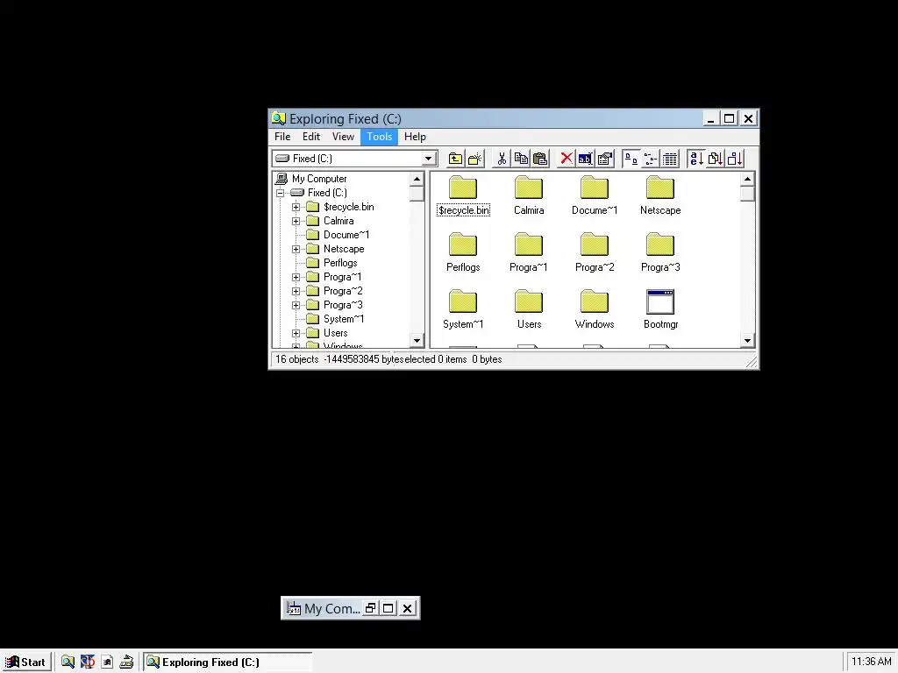
Task: Switch to details view
Action: pos(669,159)
